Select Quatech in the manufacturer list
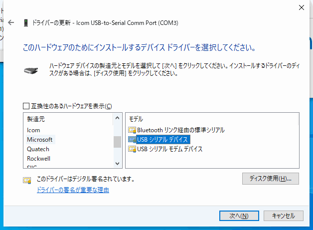 pyautogui.click(x=38, y=149)
